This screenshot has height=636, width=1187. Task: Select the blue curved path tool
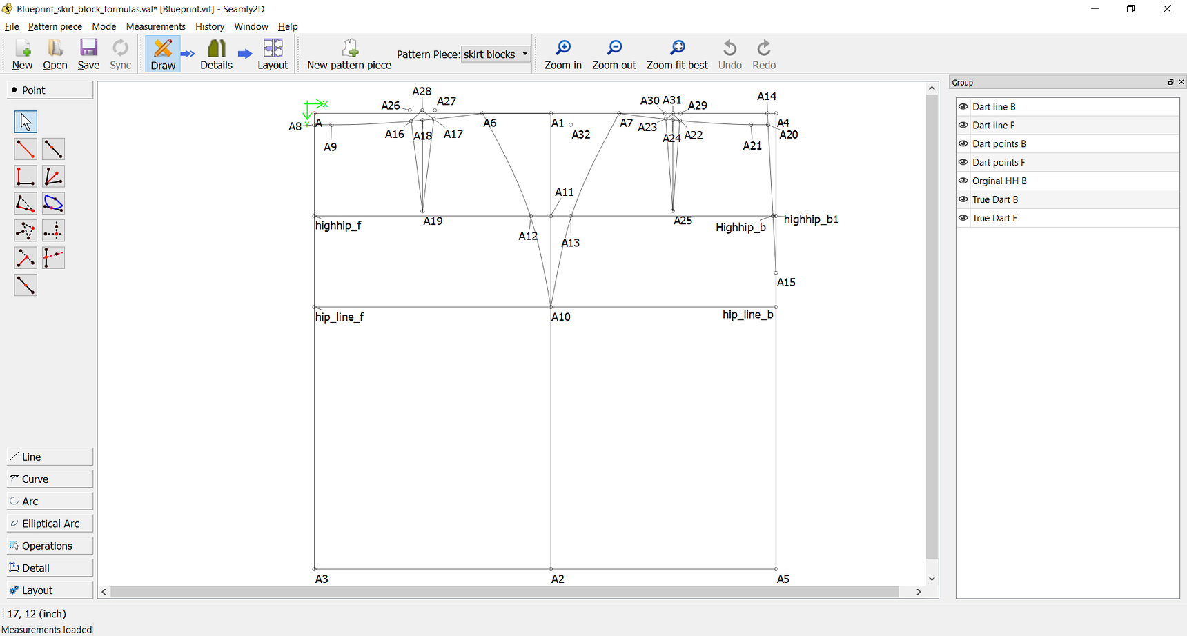pos(53,203)
